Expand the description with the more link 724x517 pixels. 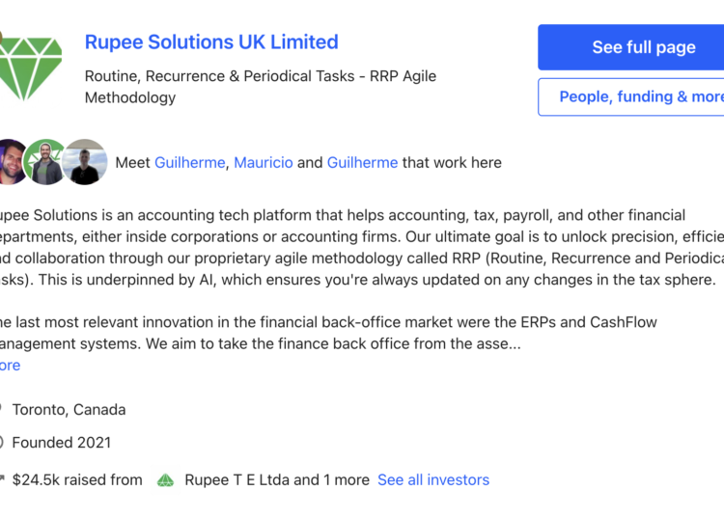pyautogui.click(x=11, y=366)
